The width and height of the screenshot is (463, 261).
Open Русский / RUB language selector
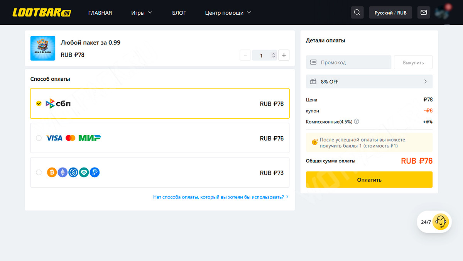(390, 13)
